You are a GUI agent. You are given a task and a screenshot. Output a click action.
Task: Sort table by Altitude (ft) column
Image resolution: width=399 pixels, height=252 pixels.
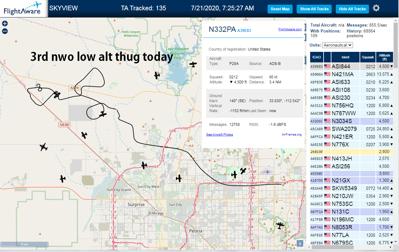coord(385,57)
